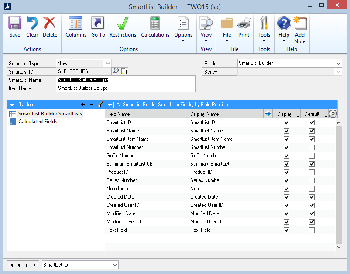Screen dimensions: 350x274
Task: Click the collapse rows chevron circle icon
Action: click(x=333, y=114)
